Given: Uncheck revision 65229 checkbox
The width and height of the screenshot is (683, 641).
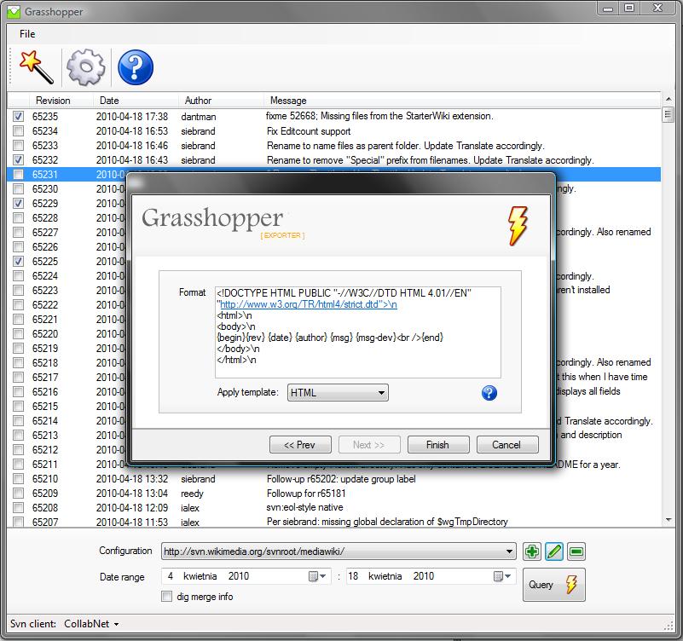Looking at the screenshot, I should (18, 204).
